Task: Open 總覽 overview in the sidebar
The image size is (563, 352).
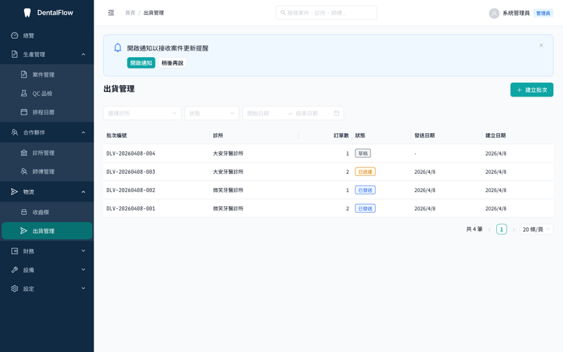Action: pos(46,35)
